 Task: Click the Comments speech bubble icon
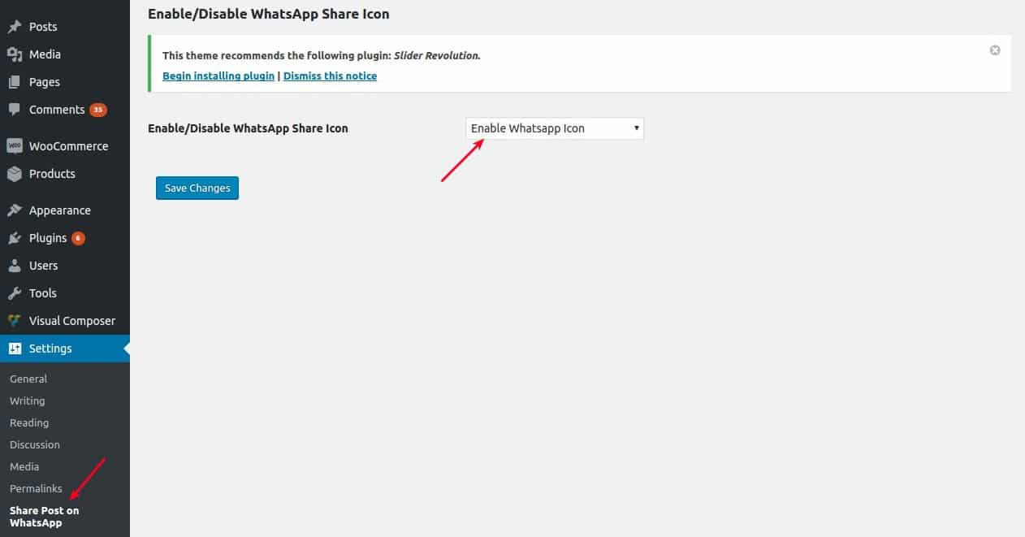(15, 110)
